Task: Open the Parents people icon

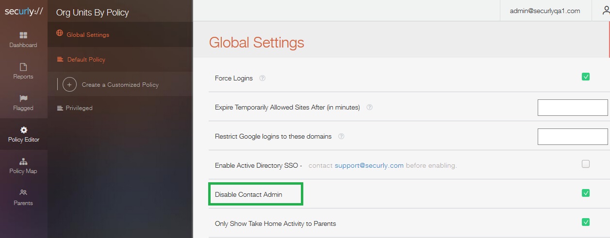Action: [23, 192]
